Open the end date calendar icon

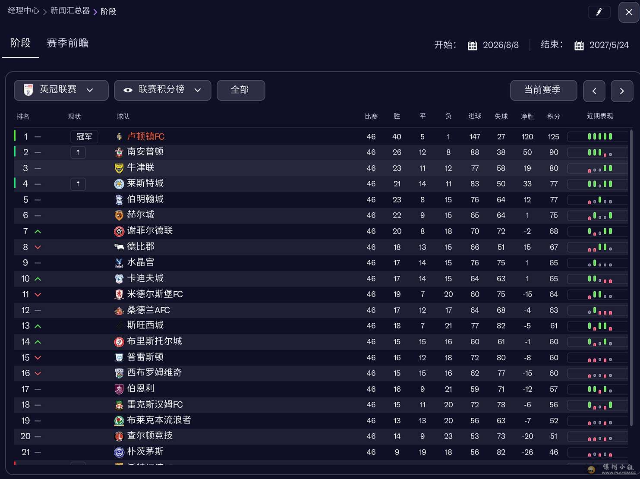click(579, 45)
